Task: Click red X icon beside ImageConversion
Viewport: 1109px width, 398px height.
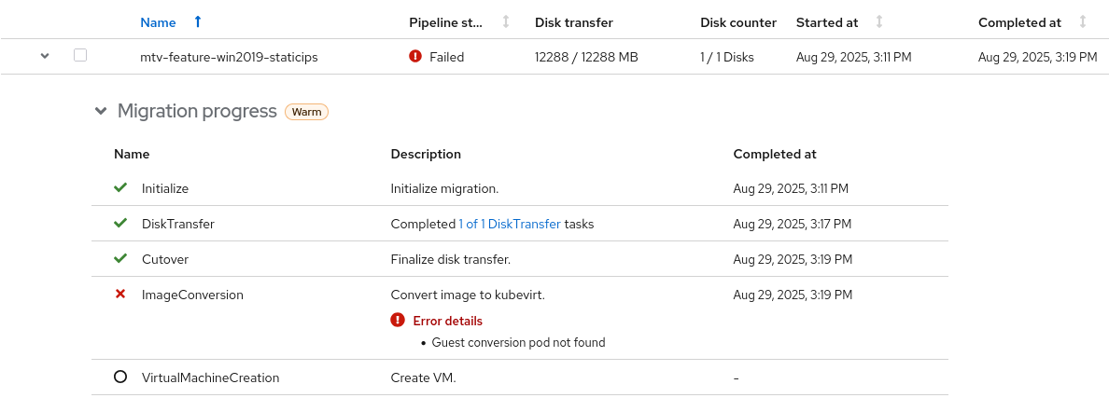Action: click(120, 295)
